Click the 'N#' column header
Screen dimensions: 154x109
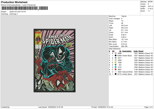coord(113,51)
